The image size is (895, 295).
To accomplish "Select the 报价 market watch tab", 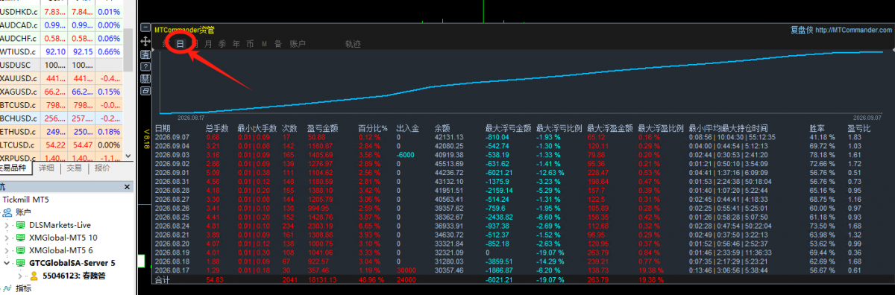I will pos(102,168).
